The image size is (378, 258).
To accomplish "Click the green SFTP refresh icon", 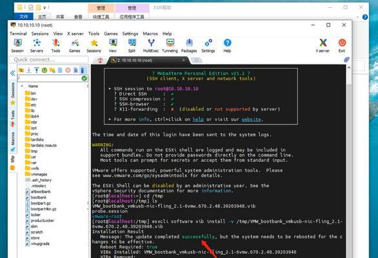I will (45, 70).
